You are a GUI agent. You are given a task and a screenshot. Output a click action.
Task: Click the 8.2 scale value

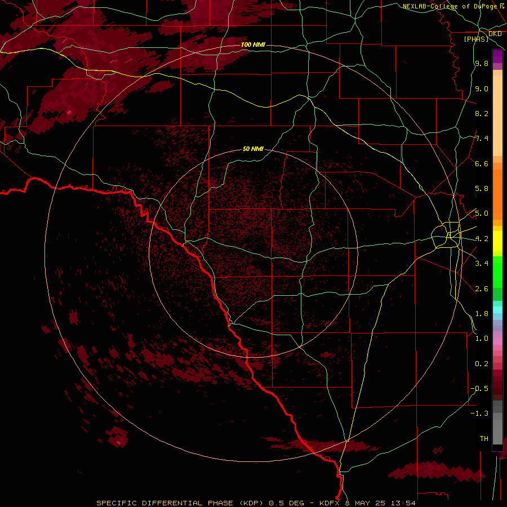pos(482,113)
